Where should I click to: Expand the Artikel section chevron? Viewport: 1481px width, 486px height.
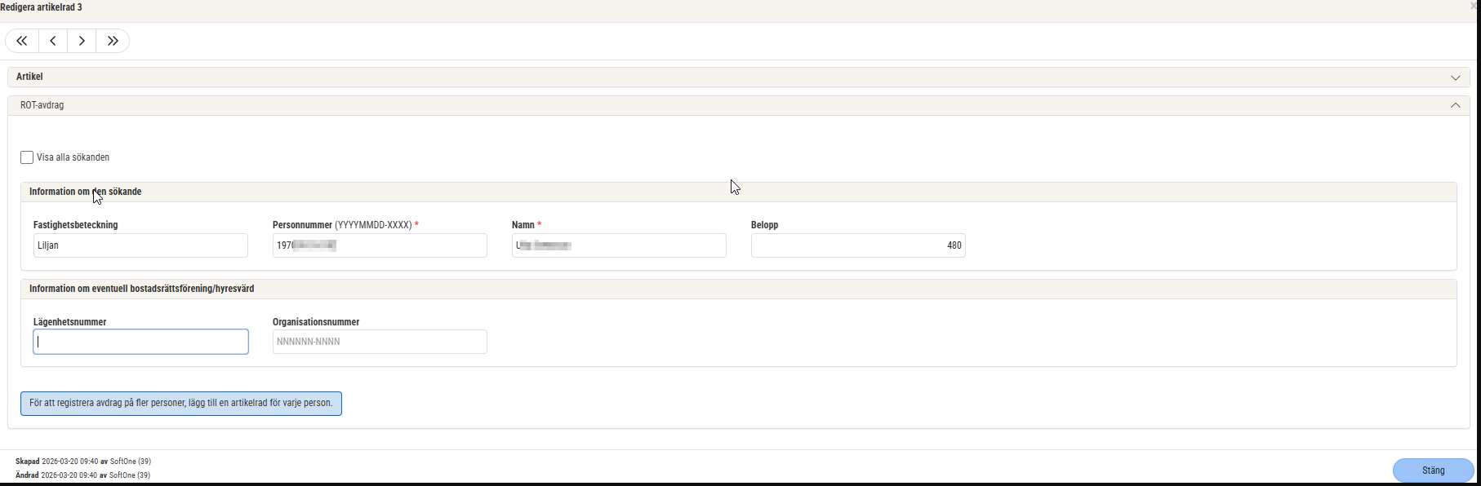click(1455, 77)
